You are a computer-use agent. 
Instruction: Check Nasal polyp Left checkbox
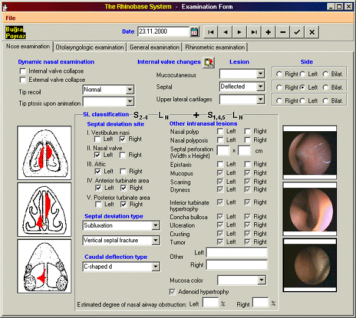click(x=220, y=131)
